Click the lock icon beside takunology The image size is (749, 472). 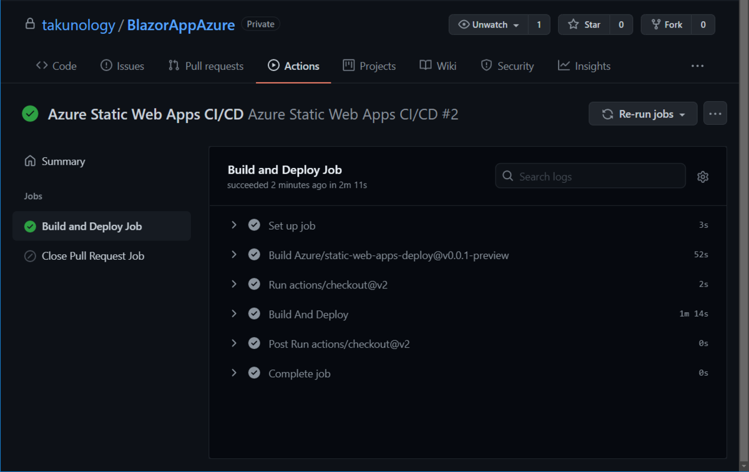coord(29,24)
